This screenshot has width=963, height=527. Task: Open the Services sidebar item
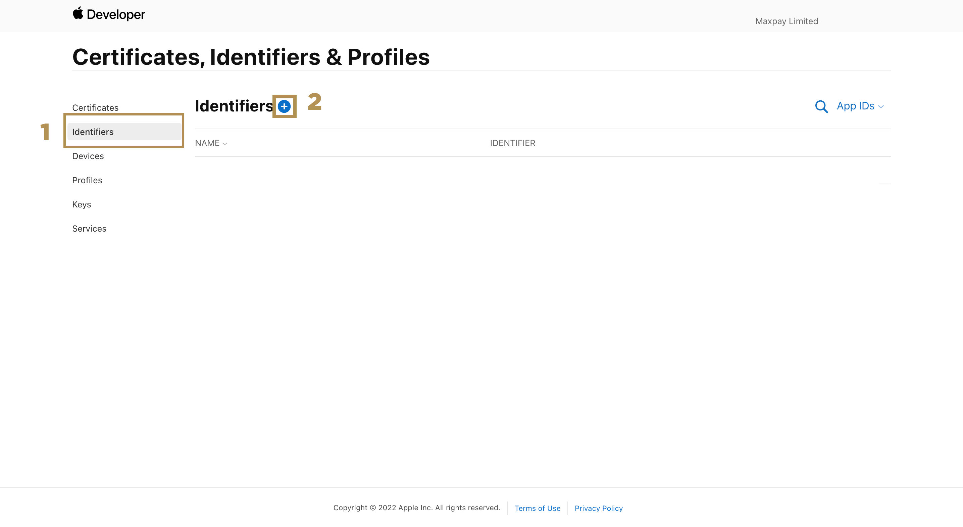pos(89,229)
